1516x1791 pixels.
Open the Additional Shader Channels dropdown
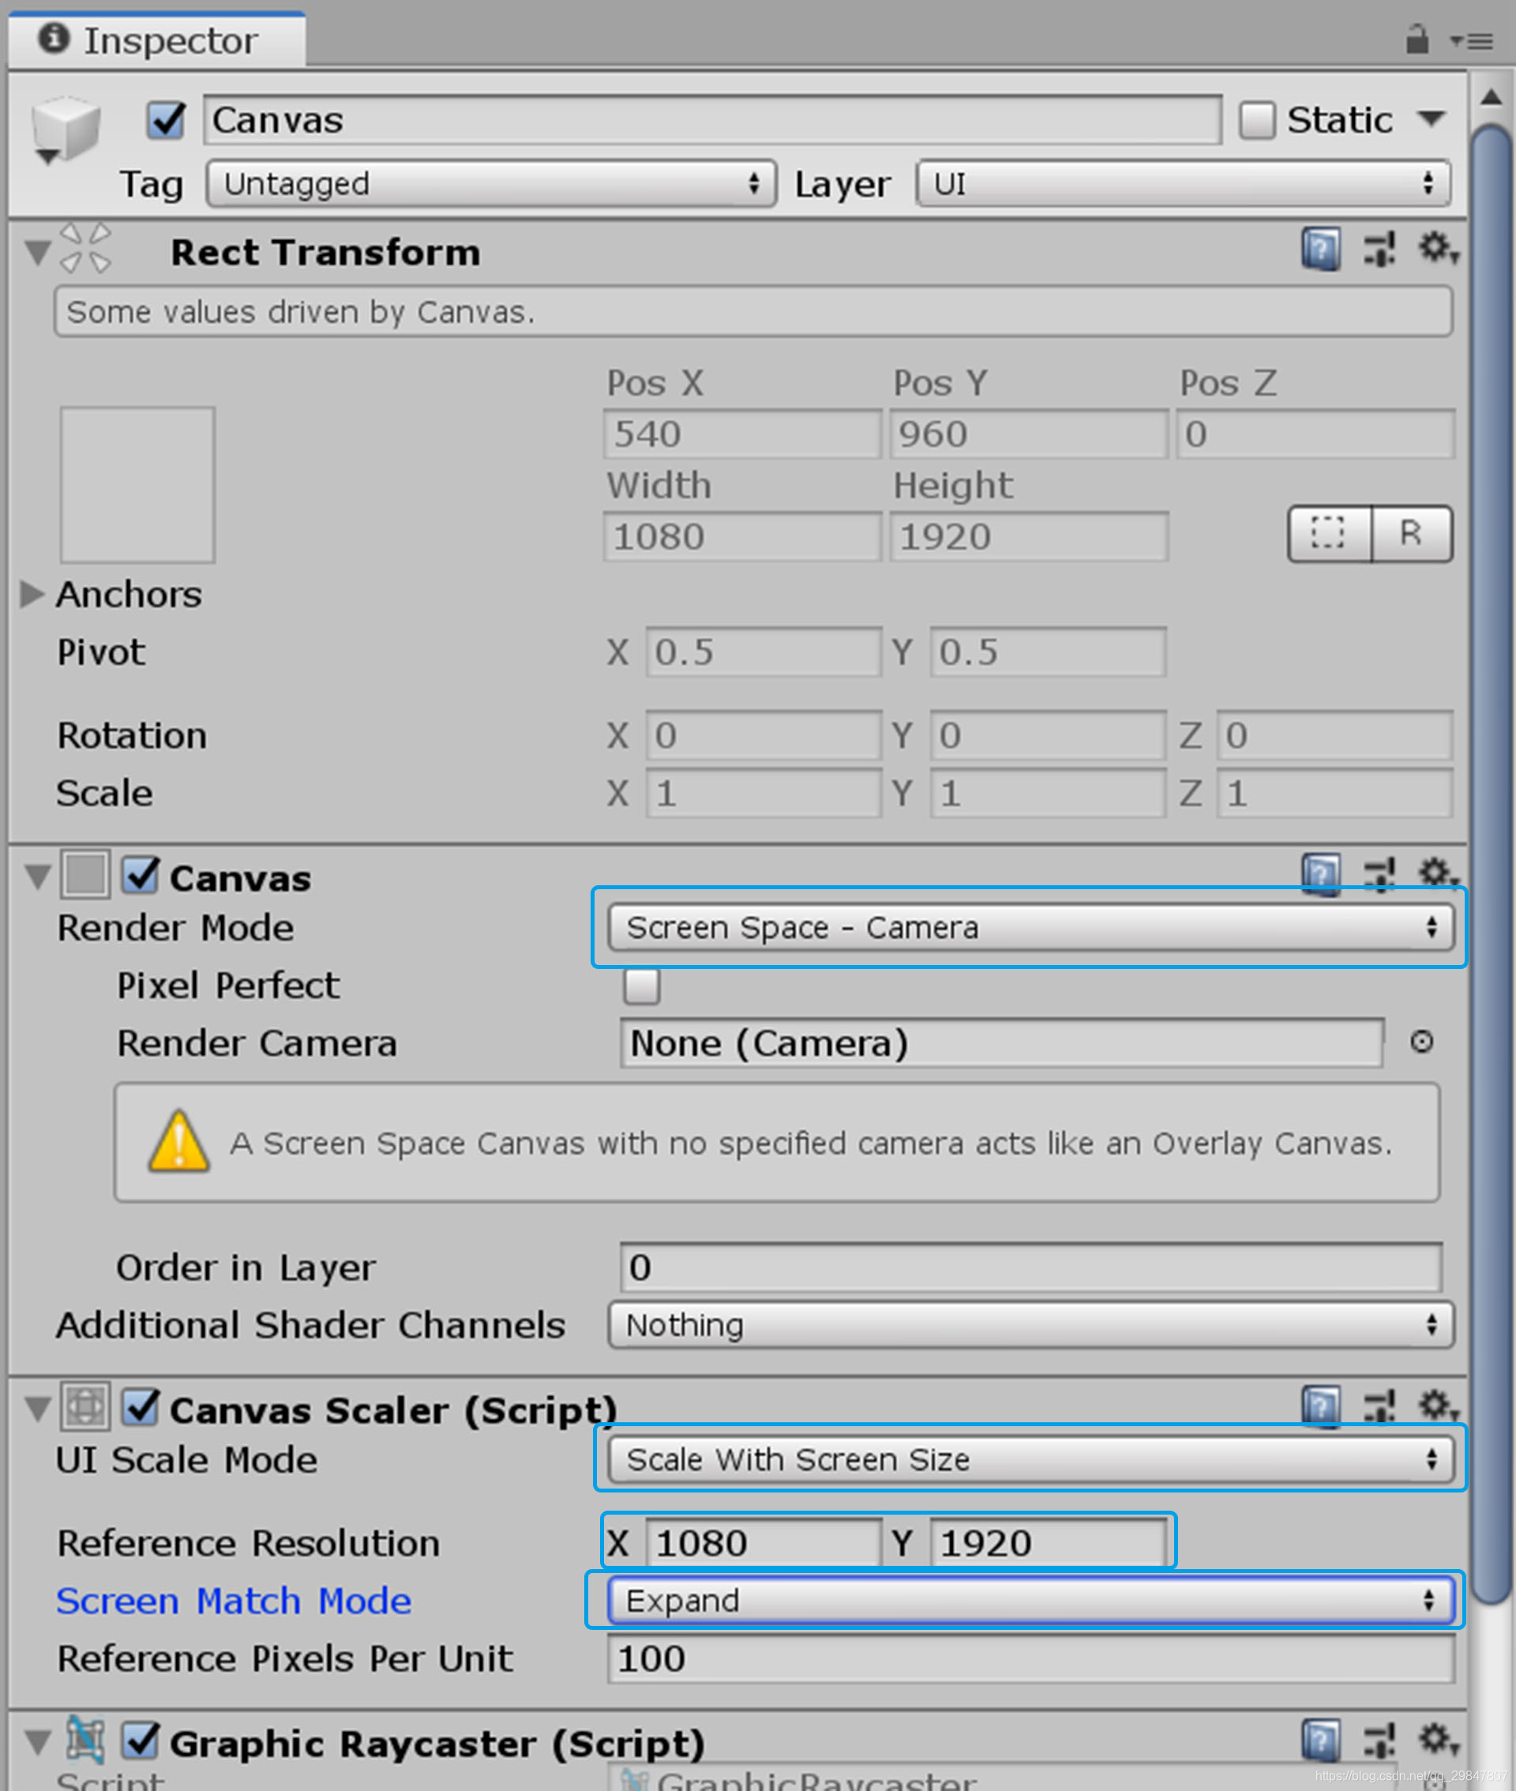(1029, 1324)
